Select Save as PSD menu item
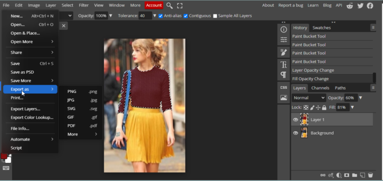Screen dimensions: 383x181 coord(30,72)
